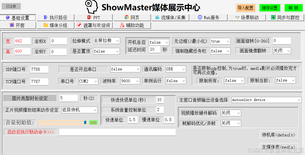Click the document icon on 执行路径 tab
The width and height of the screenshot is (305, 155).
coord(46,18)
